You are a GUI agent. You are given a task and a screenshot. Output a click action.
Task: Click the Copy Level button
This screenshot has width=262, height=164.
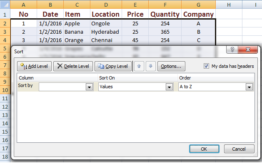click(113, 66)
